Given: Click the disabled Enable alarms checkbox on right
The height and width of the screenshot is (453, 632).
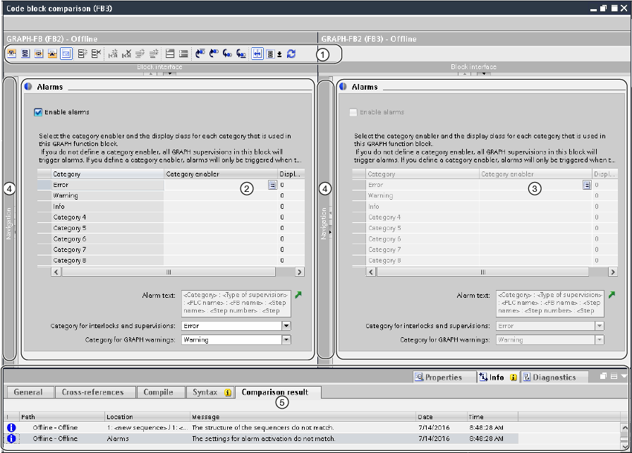Looking at the screenshot, I should (x=353, y=111).
